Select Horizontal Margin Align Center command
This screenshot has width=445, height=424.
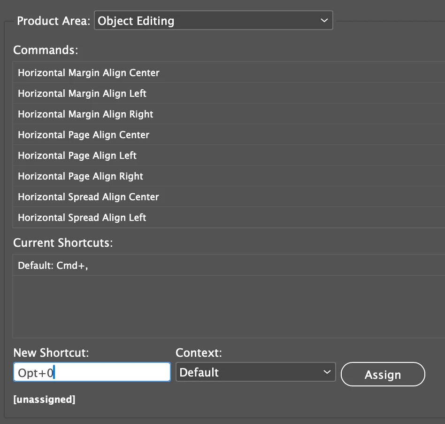(89, 73)
